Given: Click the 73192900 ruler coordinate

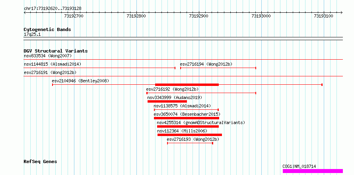Looking at the screenshot, I should [x=198, y=16].
